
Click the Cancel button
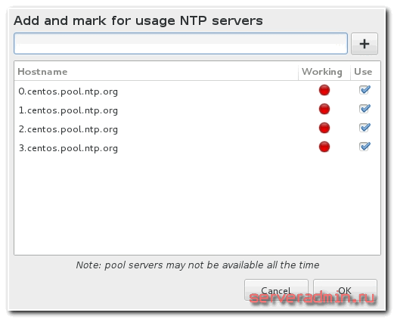point(276,290)
